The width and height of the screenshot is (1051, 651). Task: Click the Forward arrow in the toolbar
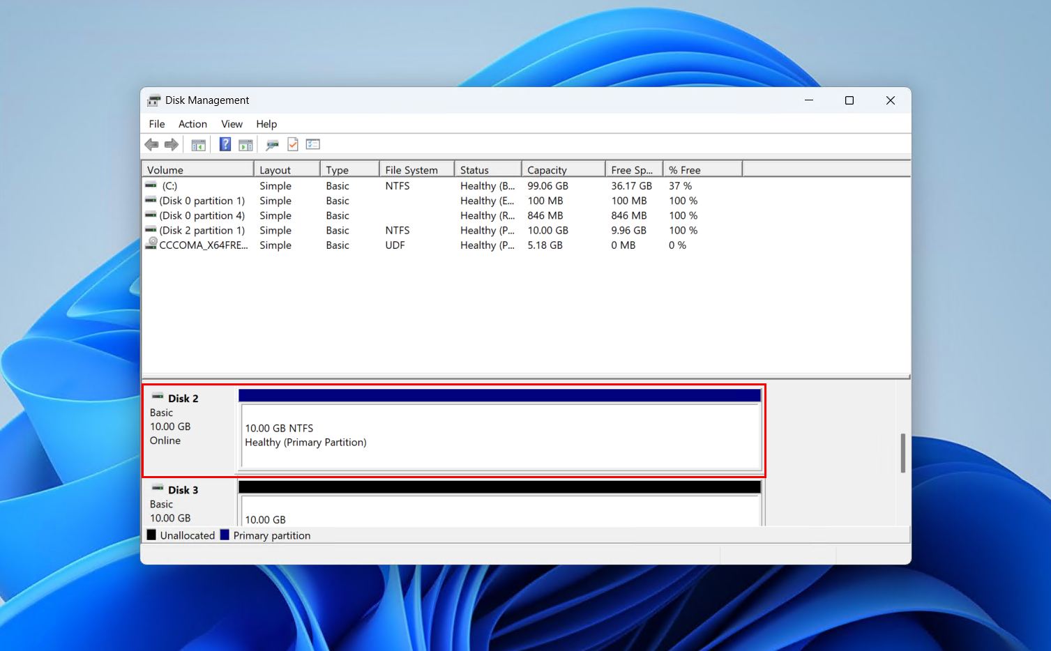(172, 144)
